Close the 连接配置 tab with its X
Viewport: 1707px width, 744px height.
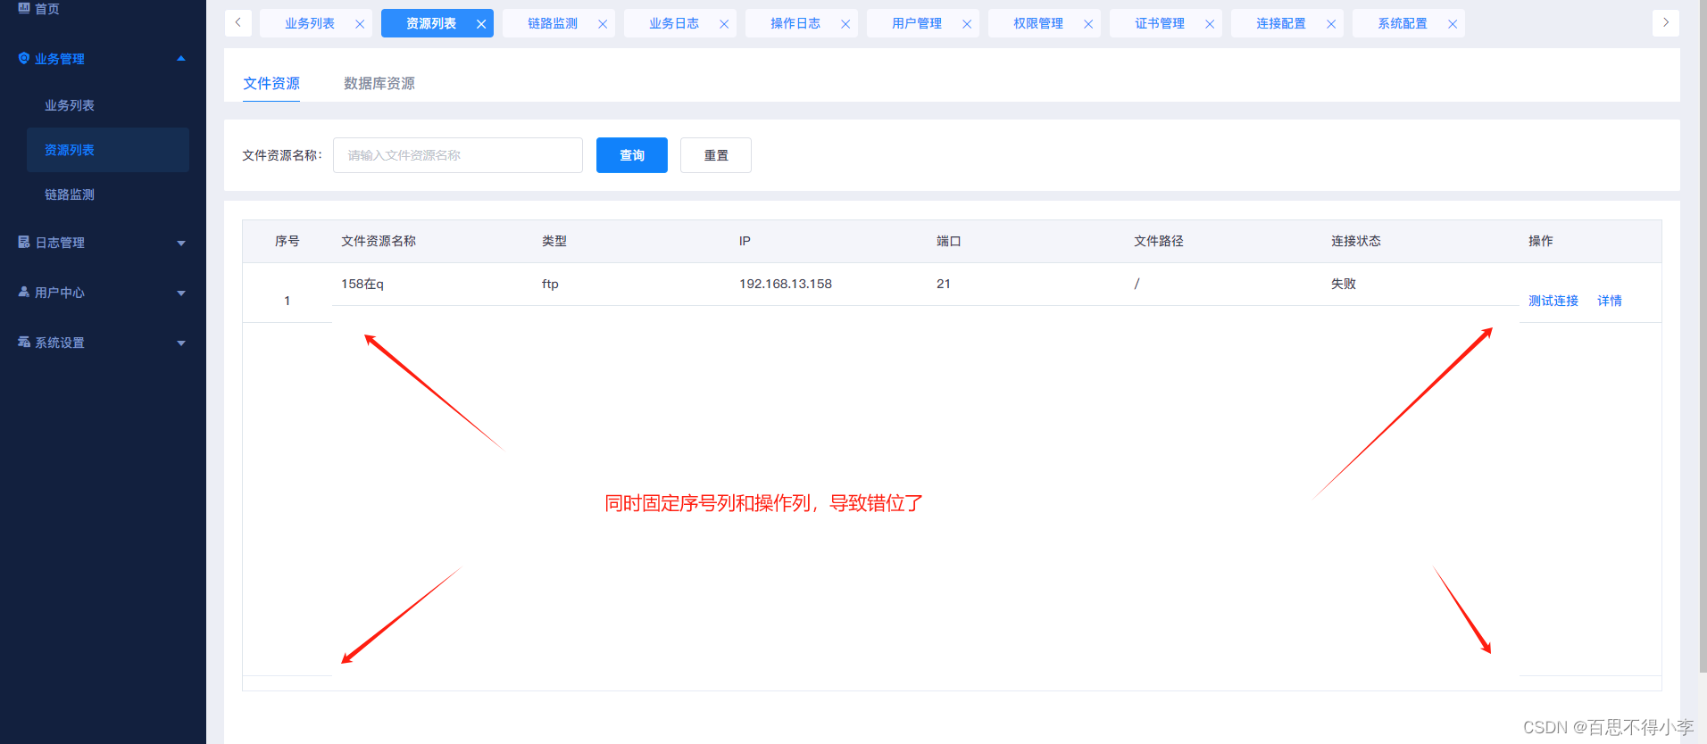[x=1331, y=24]
